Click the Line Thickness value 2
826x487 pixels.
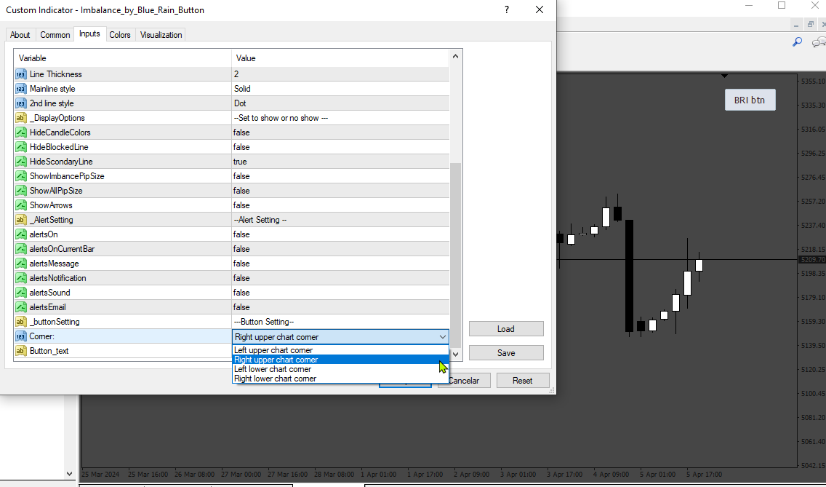[x=236, y=74]
